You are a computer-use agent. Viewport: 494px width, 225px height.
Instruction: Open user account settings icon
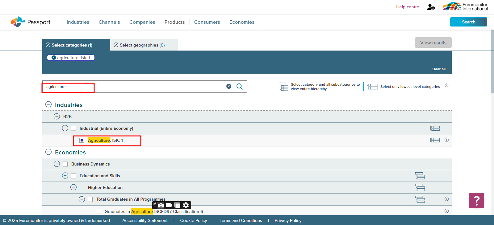(x=431, y=7)
